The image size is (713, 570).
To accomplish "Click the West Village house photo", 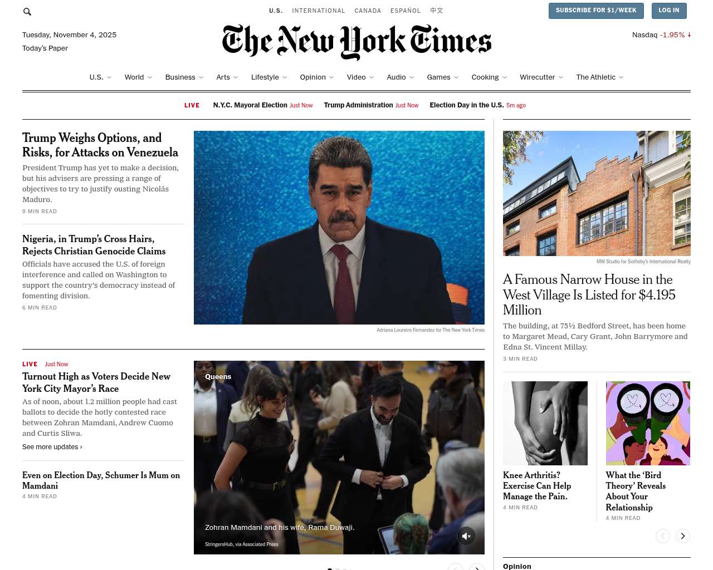I will click(597, 193).
